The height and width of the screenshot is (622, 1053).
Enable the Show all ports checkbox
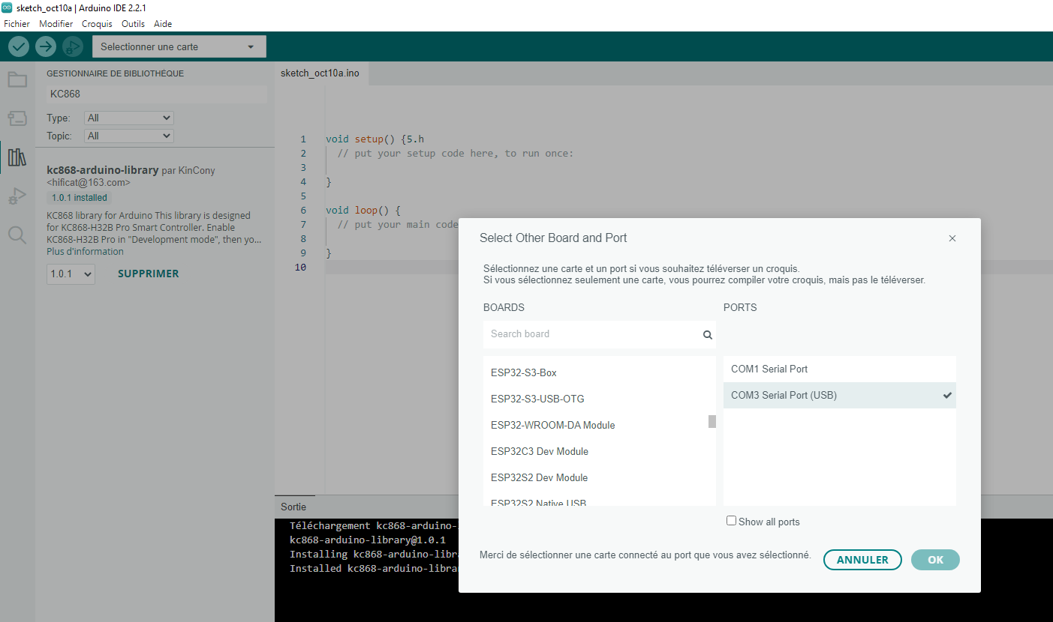pyautogui.click(x=731, y=521)
